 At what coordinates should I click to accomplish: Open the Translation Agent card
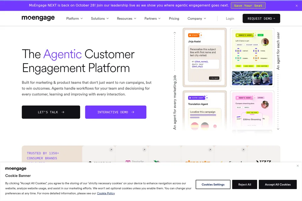pyautogui.click(x=204, y=111)
